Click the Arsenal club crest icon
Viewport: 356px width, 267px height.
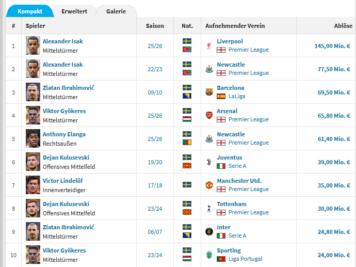pos(209,115)
